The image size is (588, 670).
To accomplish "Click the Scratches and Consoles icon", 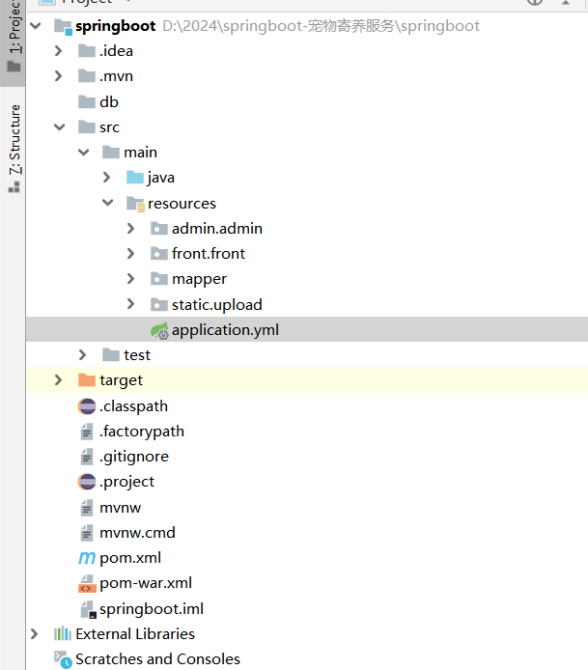I will click(x=63, y=659).
